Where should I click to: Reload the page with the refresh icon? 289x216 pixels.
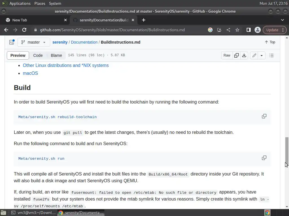(24, 30)
